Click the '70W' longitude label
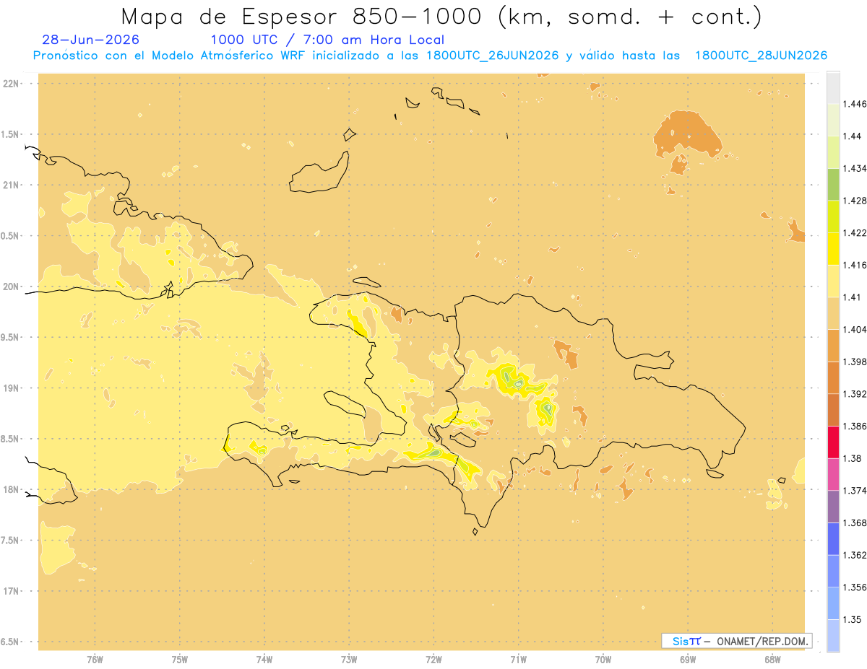 point(603,659)
